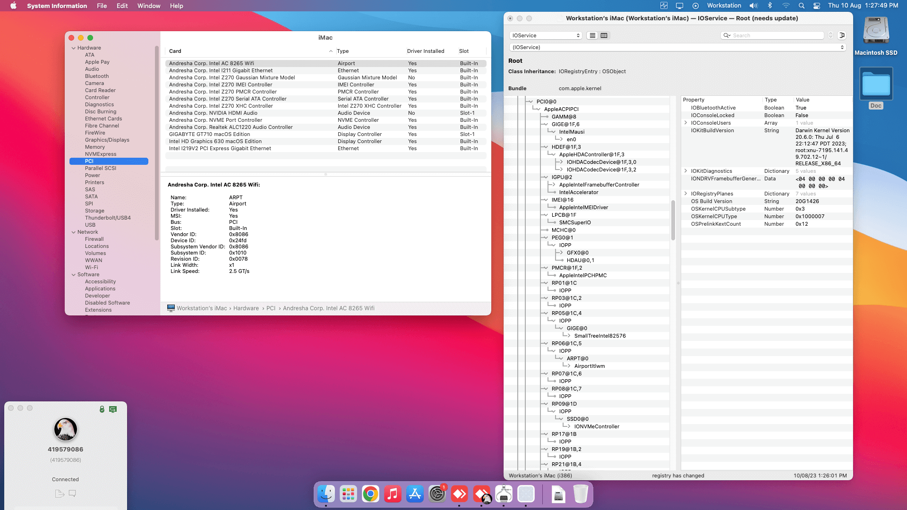The height and width of the screenshot is (510, 907).
Task: Click the AnyDesk green screen-share icon
Action: pyautogui.click(x=113, y=409)
